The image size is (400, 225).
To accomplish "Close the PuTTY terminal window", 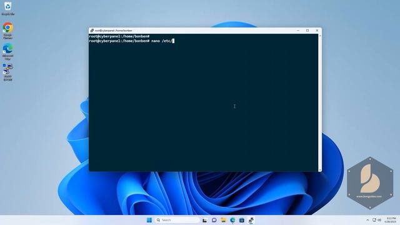I will (317, 31).
